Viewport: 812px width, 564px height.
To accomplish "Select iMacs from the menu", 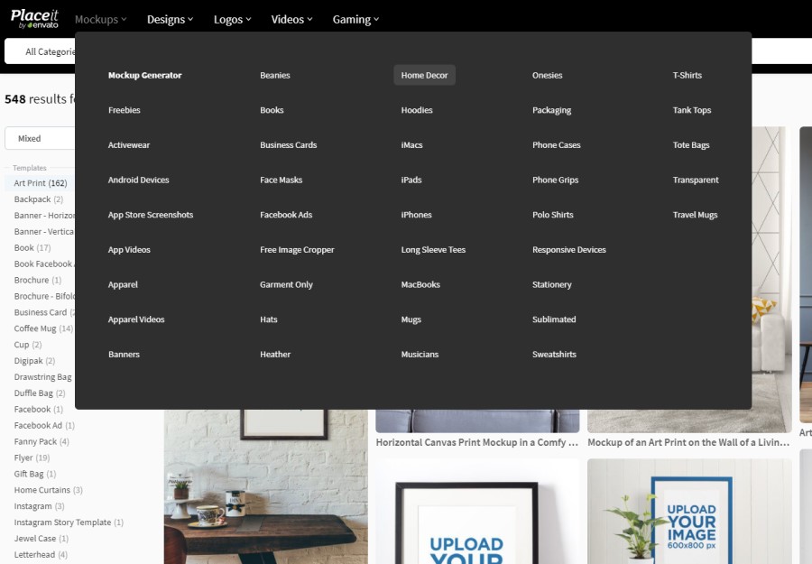I will [411, 145].
